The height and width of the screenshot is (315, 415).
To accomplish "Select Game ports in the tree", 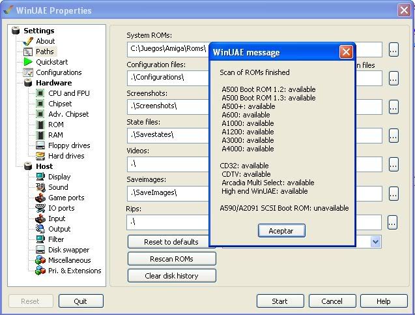I will 66,198.
